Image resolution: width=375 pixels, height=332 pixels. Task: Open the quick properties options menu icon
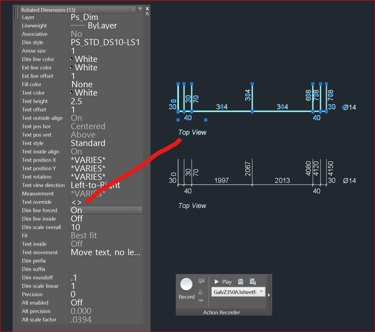147,14
